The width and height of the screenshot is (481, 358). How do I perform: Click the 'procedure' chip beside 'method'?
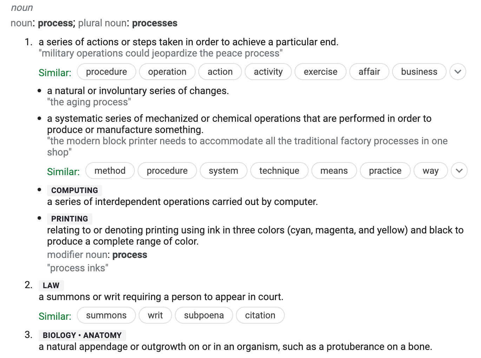167,171
